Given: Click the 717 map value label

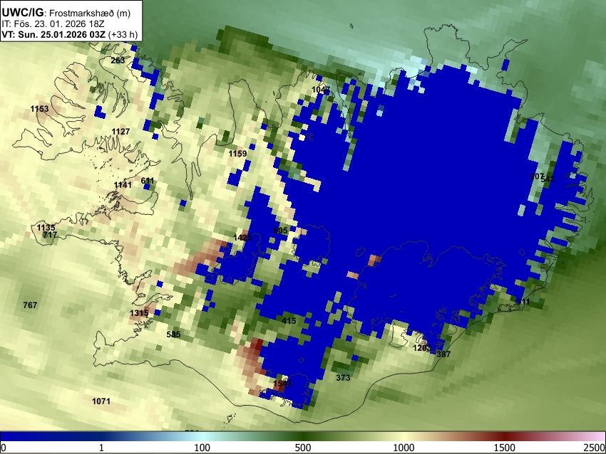Looking at the screenshot, I should [50, 235].
